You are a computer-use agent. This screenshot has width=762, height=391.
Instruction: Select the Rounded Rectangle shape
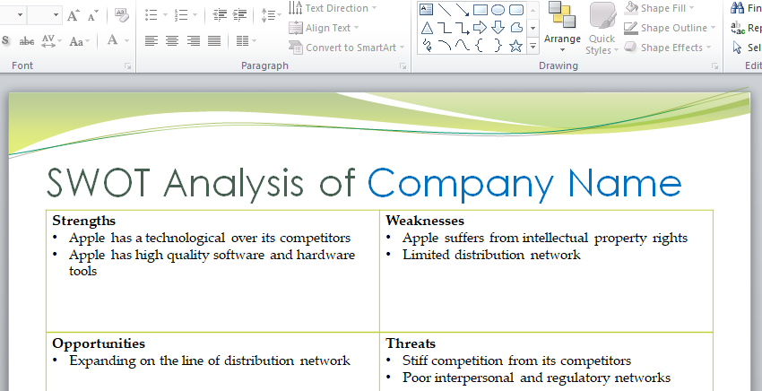pos(516,9)
